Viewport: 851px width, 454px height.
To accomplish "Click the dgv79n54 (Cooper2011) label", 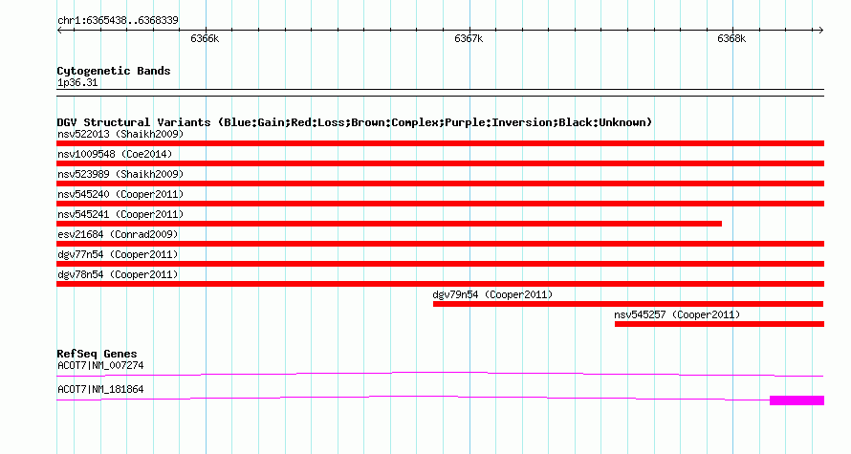I will coord(492,294).
